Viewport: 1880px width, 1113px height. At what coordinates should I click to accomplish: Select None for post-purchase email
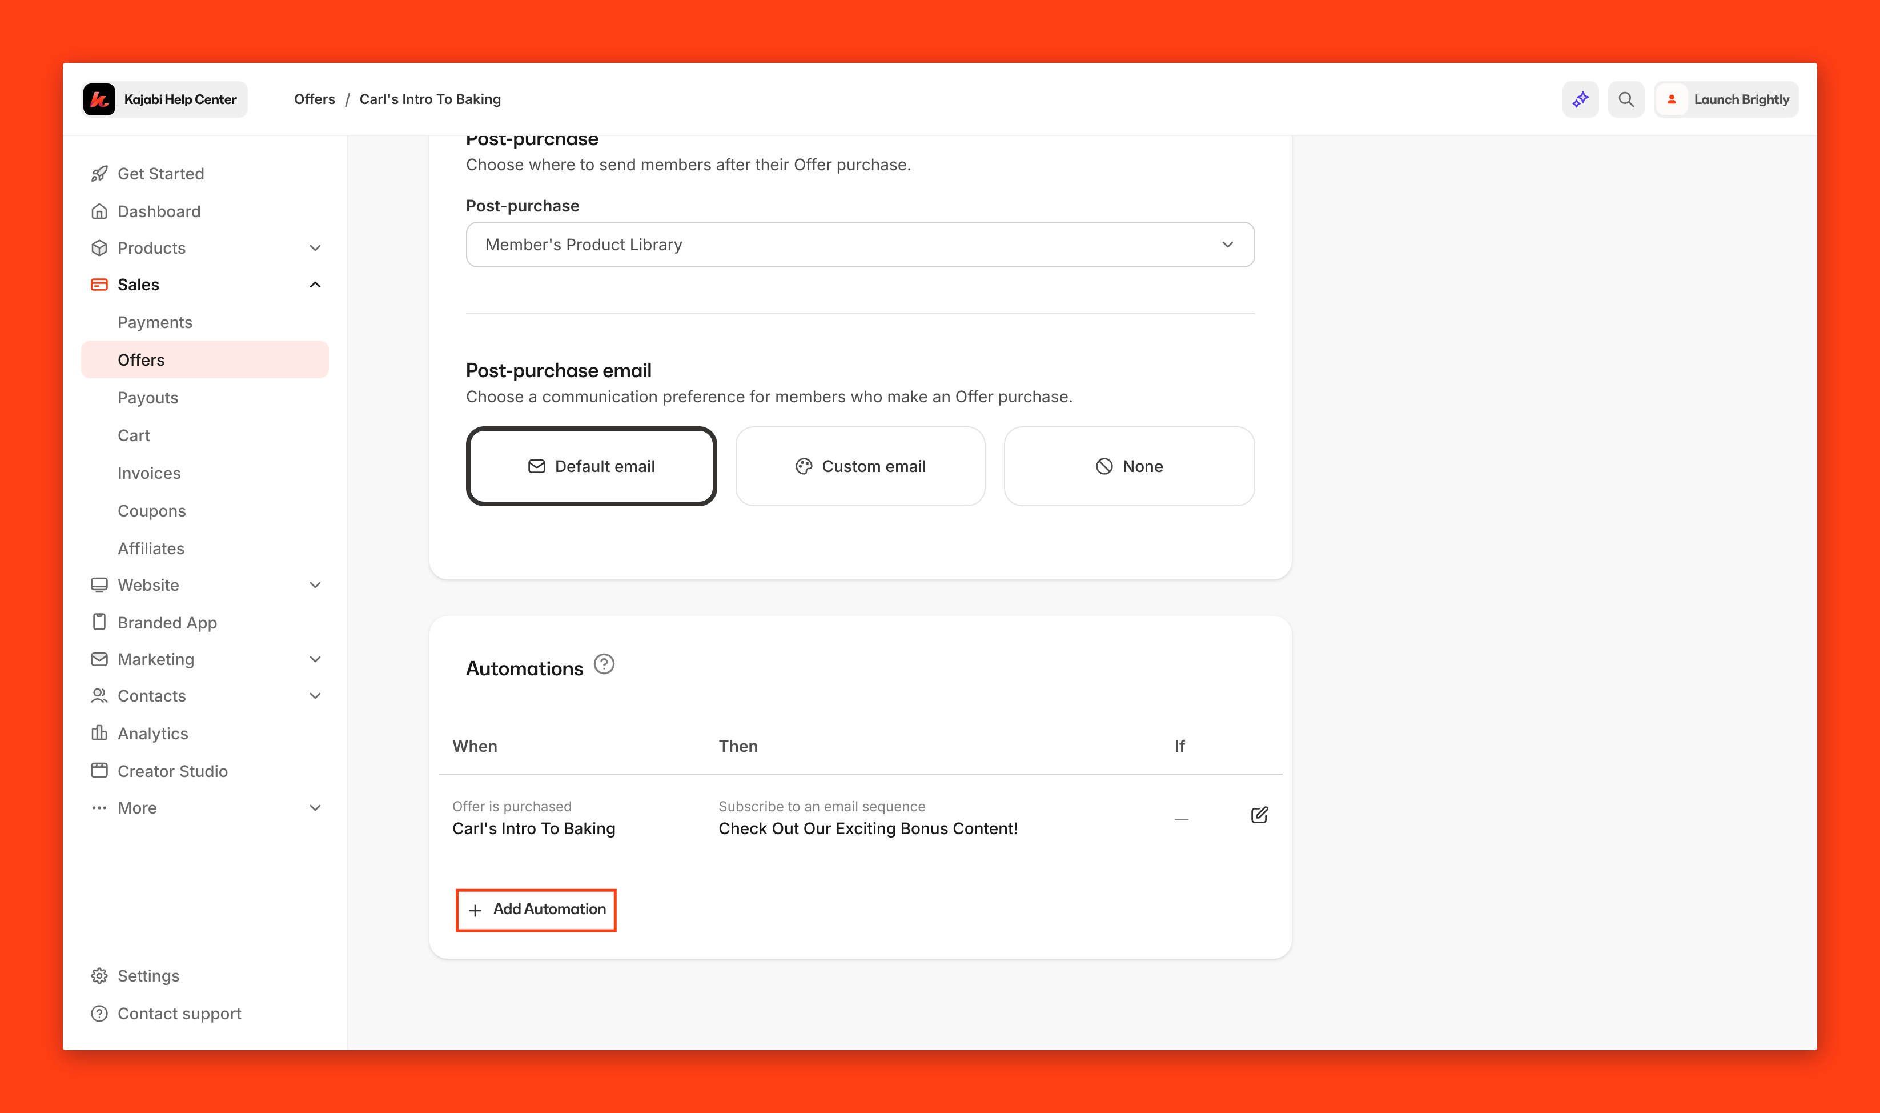point(1129,466)
